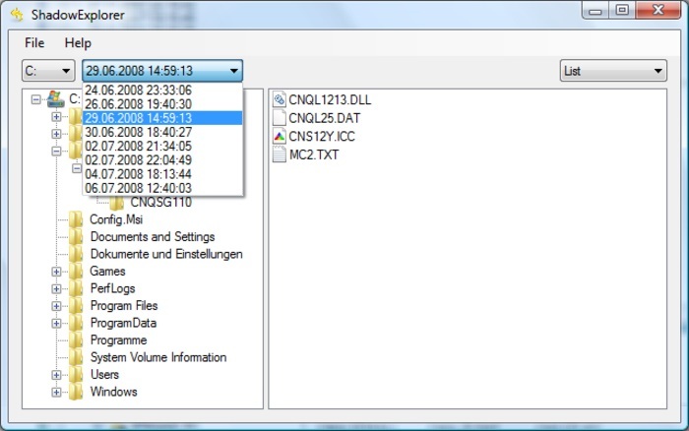This screenshot has height=431, width=689.
Task: Click Dokumente und Einstellungen folder icon
Action: coord(76,254)
